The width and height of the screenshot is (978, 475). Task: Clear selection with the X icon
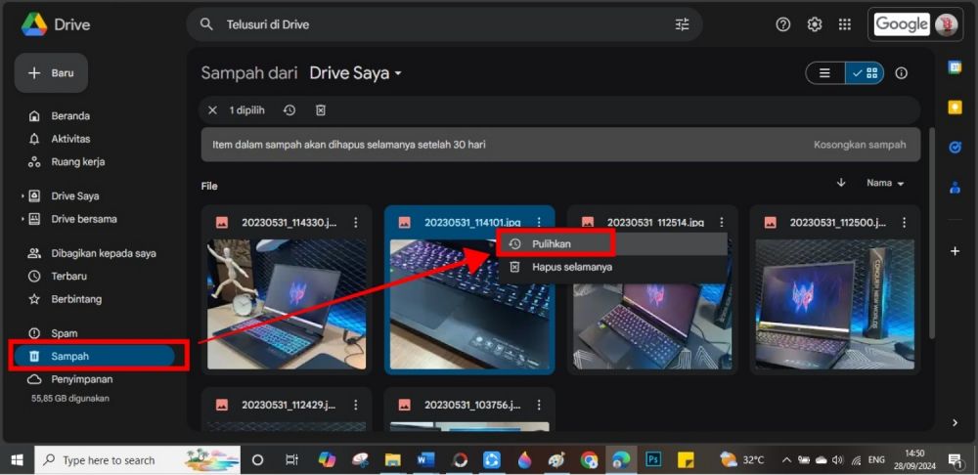pos(212,110)
